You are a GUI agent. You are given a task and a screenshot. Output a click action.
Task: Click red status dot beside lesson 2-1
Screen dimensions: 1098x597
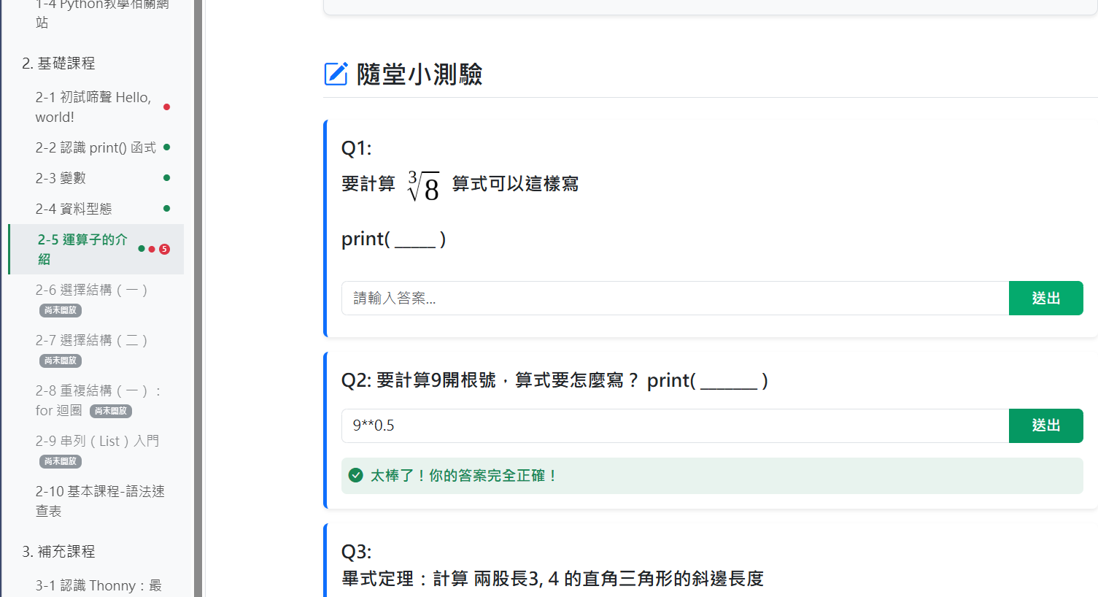(166, 107)
